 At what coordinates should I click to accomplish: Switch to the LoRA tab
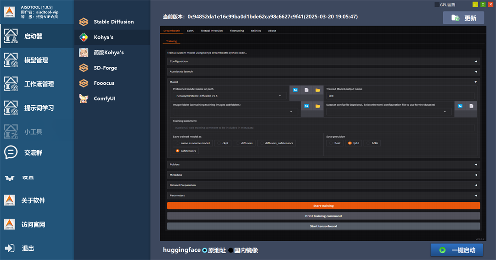pos(190,31)
